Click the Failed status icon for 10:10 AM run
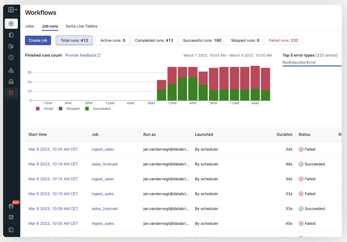 301,194
